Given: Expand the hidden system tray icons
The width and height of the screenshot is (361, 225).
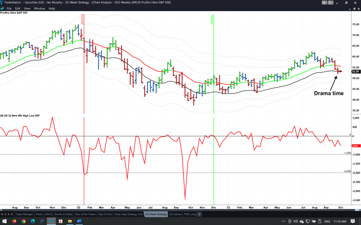Looking at the screenshot, I should tap(283, 221).
